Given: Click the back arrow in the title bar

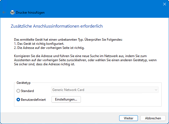Looking at the screenshot, I should 4,12.
